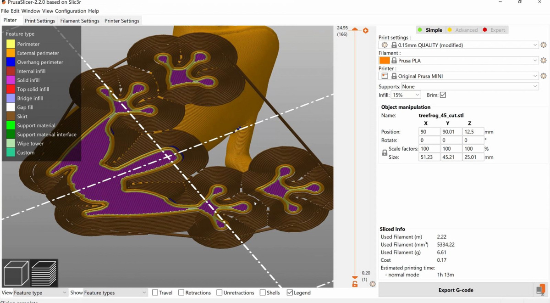Click Position Y input field
Image resolution: width=550 pixels, height=303 pixels.
451,132
